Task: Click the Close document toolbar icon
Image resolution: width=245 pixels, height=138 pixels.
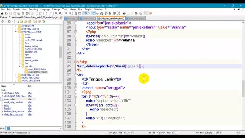Action: tap(19, 13)
